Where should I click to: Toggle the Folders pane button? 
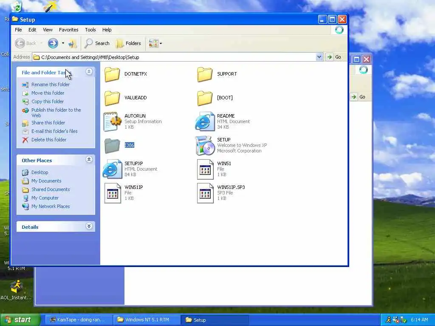point(128,43)
